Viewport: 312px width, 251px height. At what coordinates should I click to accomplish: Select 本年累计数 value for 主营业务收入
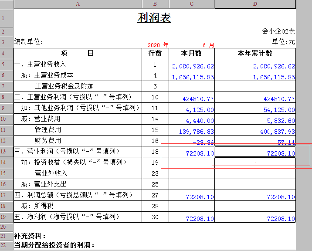pos(255,64)
